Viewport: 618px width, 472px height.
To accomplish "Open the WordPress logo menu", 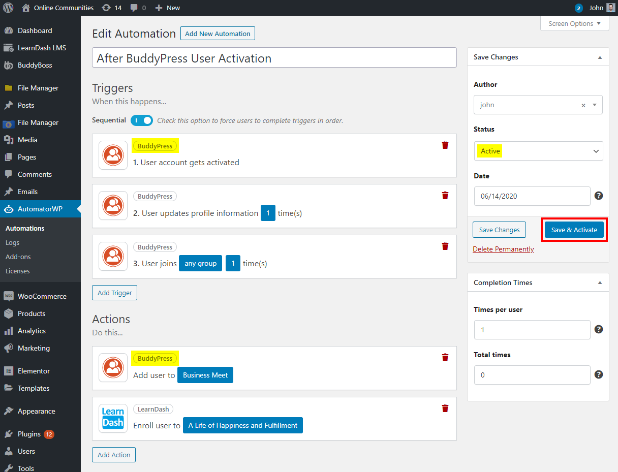I will 9,8.
